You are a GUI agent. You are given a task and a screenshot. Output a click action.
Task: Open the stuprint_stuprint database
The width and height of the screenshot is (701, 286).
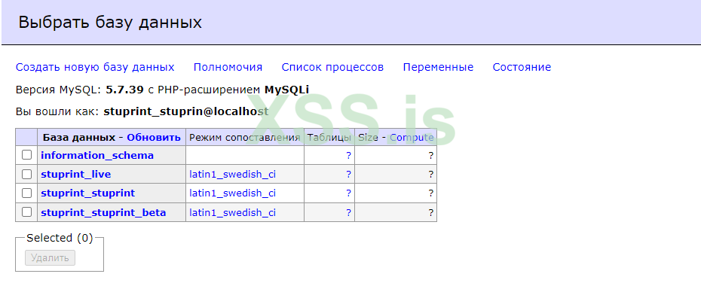coord(87,193)
